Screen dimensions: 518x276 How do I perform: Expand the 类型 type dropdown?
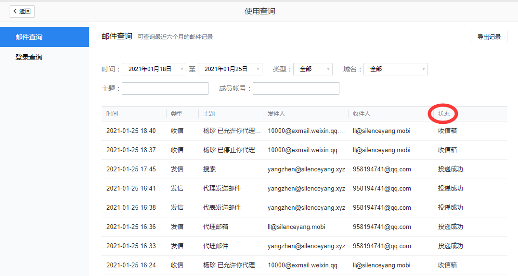click(312, 69)
